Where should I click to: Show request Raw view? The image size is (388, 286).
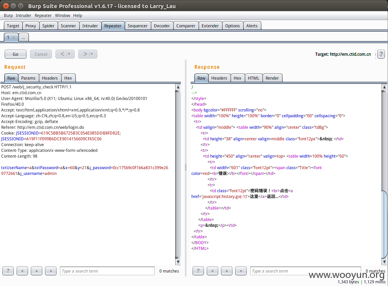pos(11,78)
